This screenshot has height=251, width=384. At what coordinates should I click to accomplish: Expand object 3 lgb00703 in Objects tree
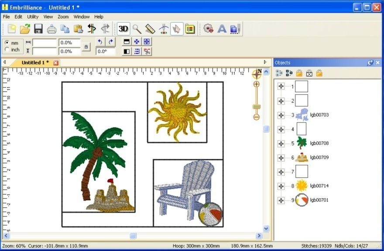[x=281, y=115]
